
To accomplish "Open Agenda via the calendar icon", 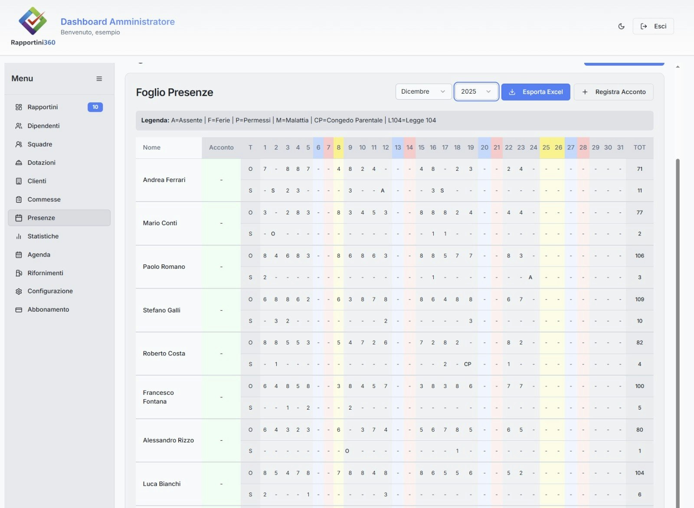I will click(19, 254).
